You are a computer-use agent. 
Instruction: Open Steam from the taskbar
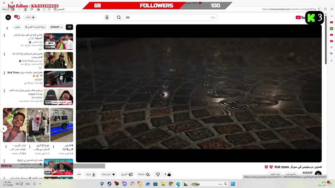pos(109,184)
